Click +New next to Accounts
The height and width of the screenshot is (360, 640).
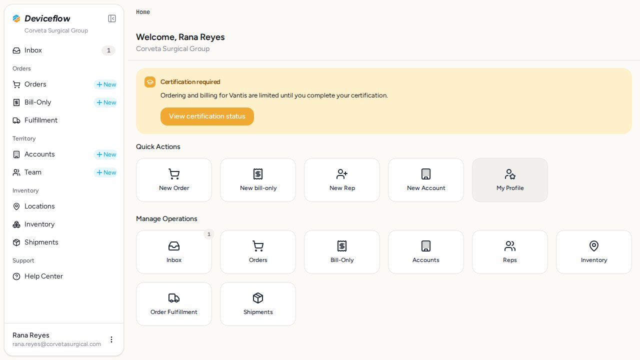pos(105,154)
